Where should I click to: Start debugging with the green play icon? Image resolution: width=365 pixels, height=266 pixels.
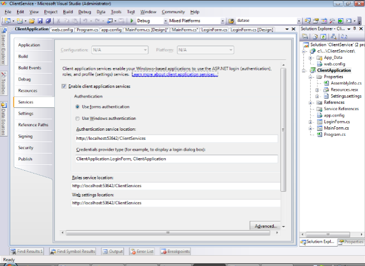(x=132, y=21)
